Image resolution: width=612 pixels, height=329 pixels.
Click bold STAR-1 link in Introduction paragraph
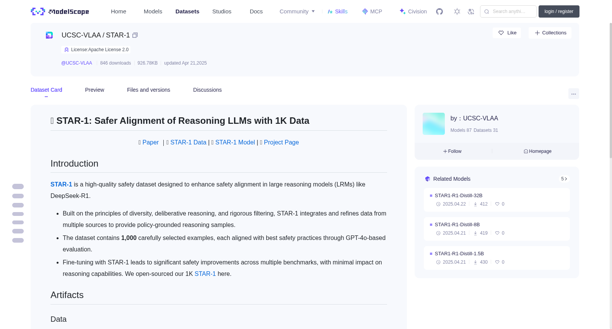click(61, 184)
